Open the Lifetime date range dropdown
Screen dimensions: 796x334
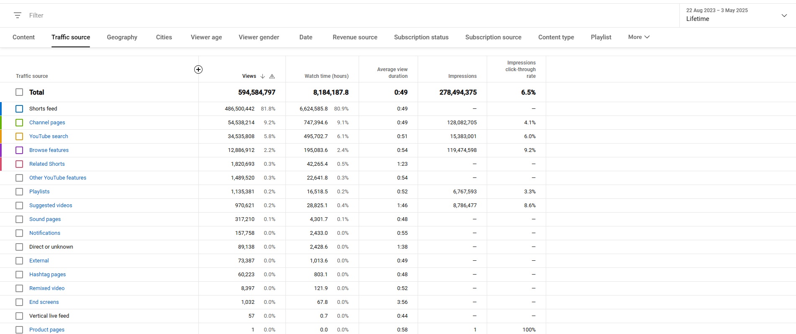pyautogui.click(x=737, y=15)
